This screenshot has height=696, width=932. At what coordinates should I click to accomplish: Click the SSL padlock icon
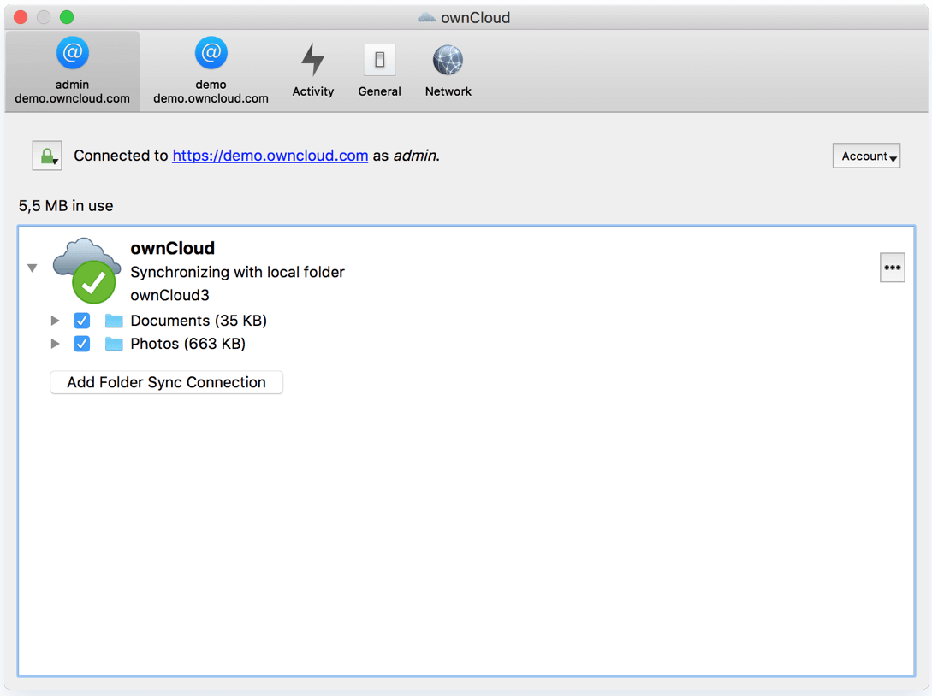(47, 155)
